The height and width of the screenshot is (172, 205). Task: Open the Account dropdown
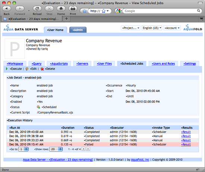pyautogui.click(x=172, y=28)
